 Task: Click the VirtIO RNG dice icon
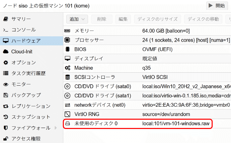(x=67, y=115)
